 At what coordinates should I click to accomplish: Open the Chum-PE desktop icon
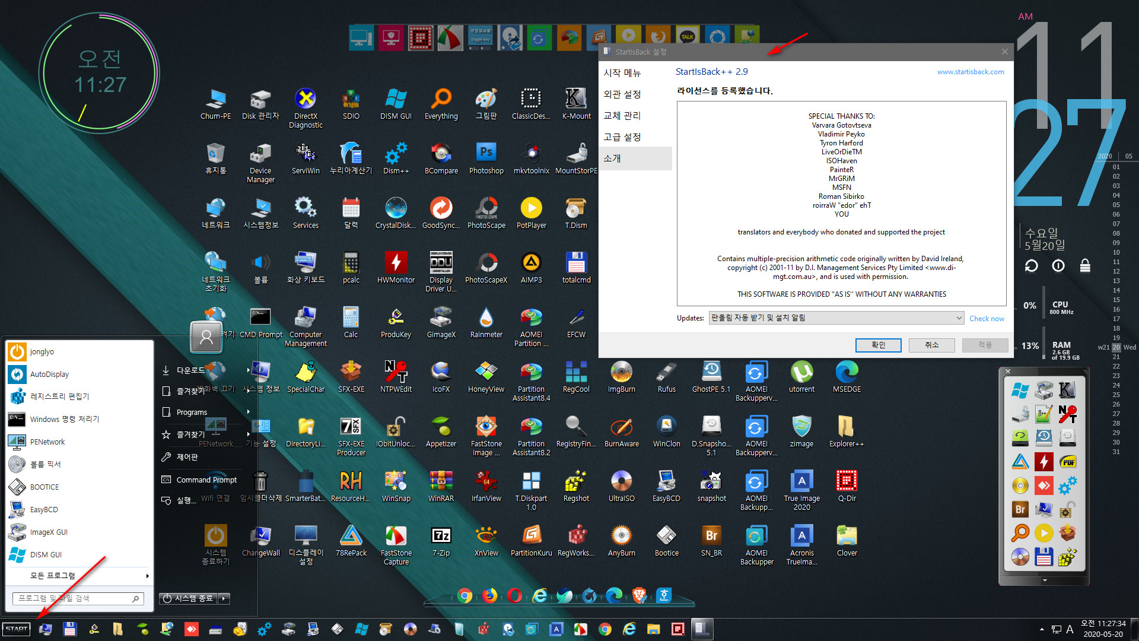tap(215, 104)
